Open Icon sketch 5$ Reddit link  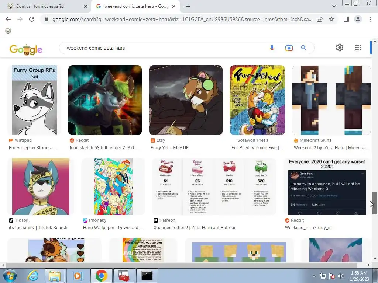tap(103, 148)
